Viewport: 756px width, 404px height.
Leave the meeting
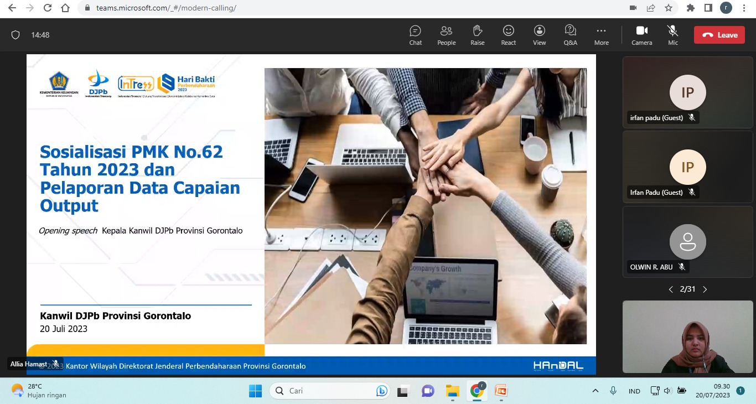point(719,35)
